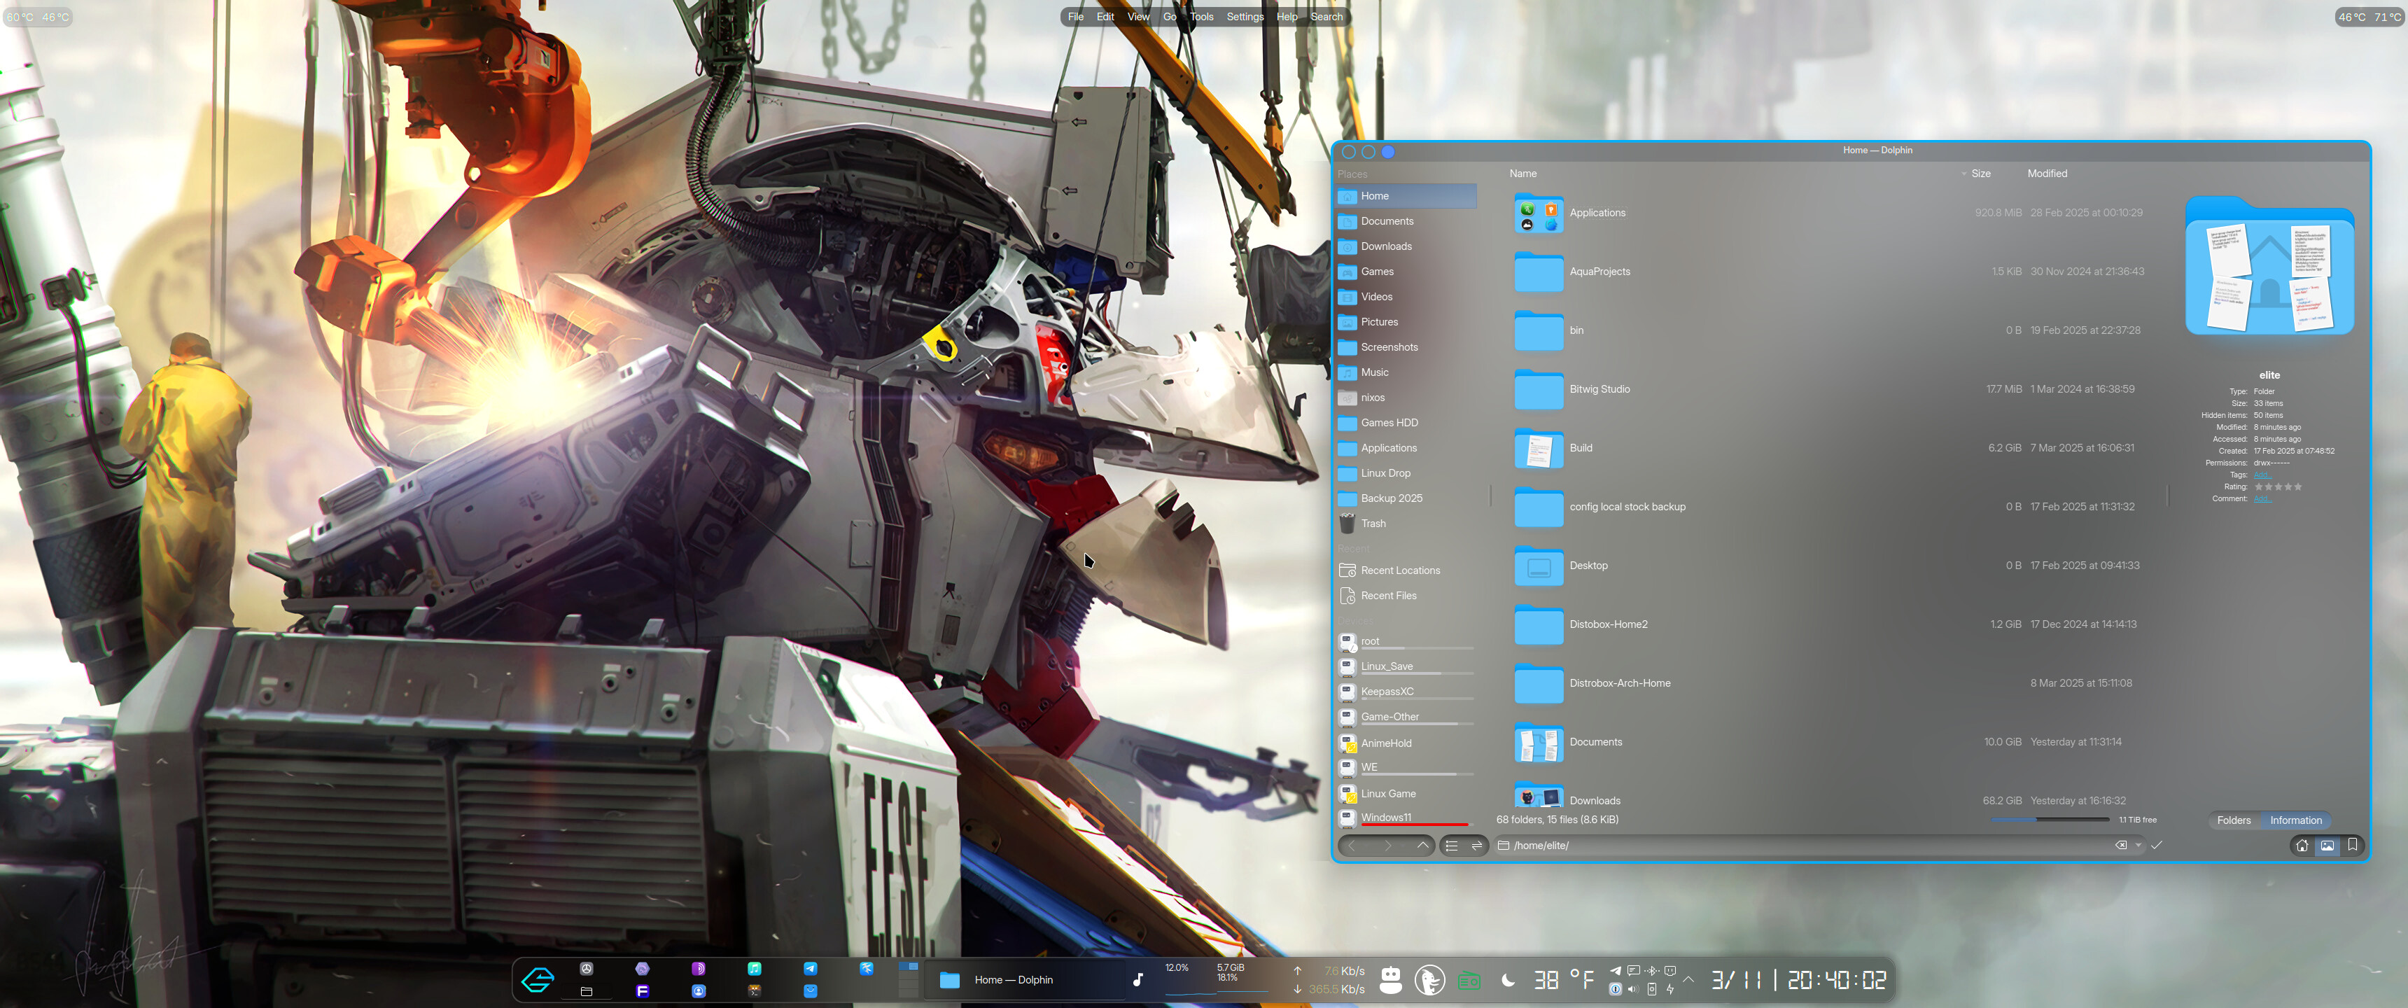Open nixos in the Places panel
2408x1008 pixels.
[1406, 398]
